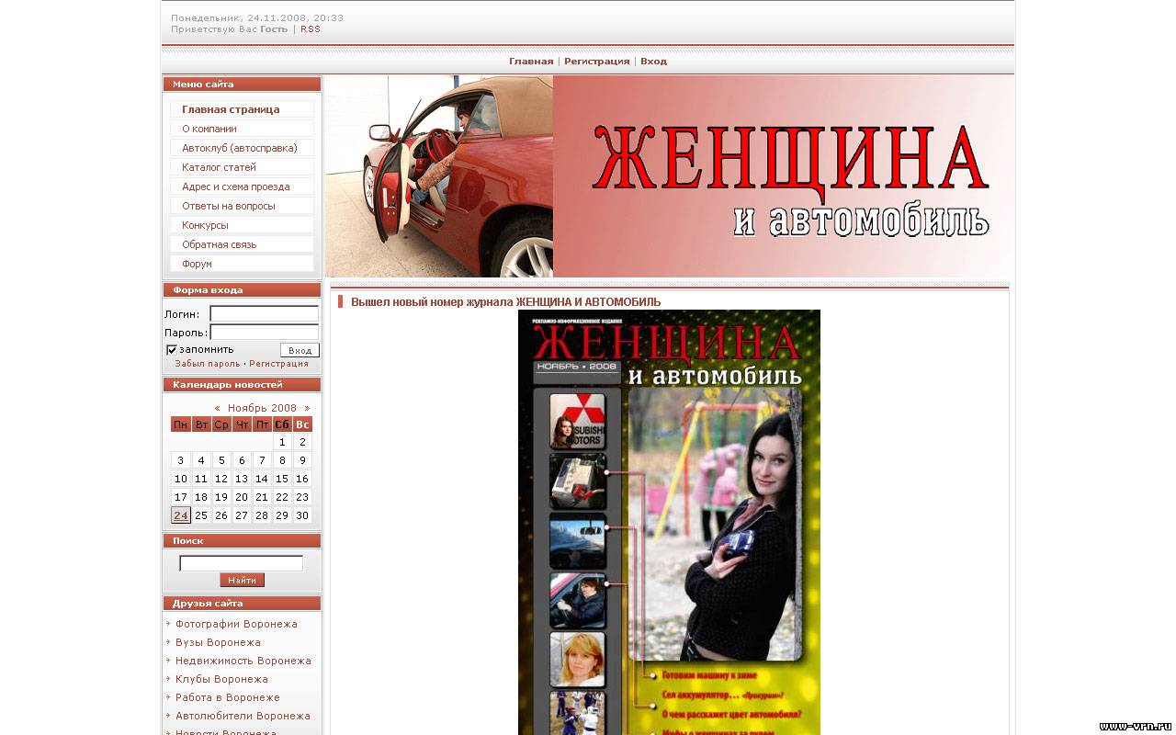Open Фотографии Воронежа friend link
Image resolution: width=1176 pixels, height=735 pixels.
pyautogui.click(x=236, y=624)
